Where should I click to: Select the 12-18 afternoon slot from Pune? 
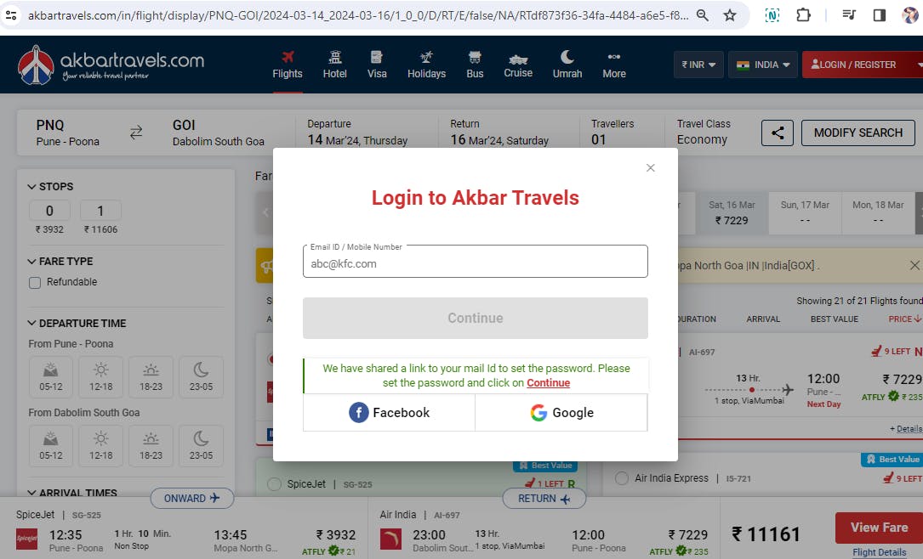(x=100, y=377)
